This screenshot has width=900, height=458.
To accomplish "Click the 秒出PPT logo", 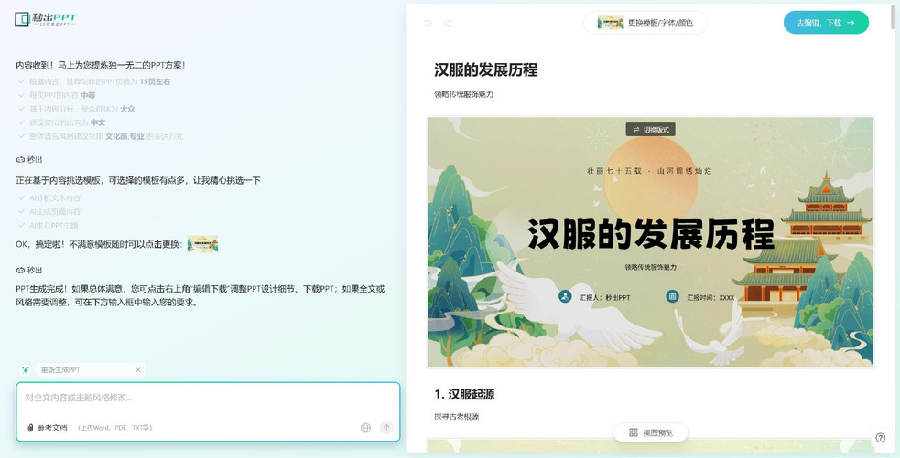I will 45,19.
